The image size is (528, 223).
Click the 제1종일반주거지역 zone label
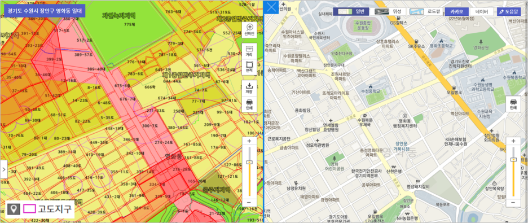tap(186, 75)
